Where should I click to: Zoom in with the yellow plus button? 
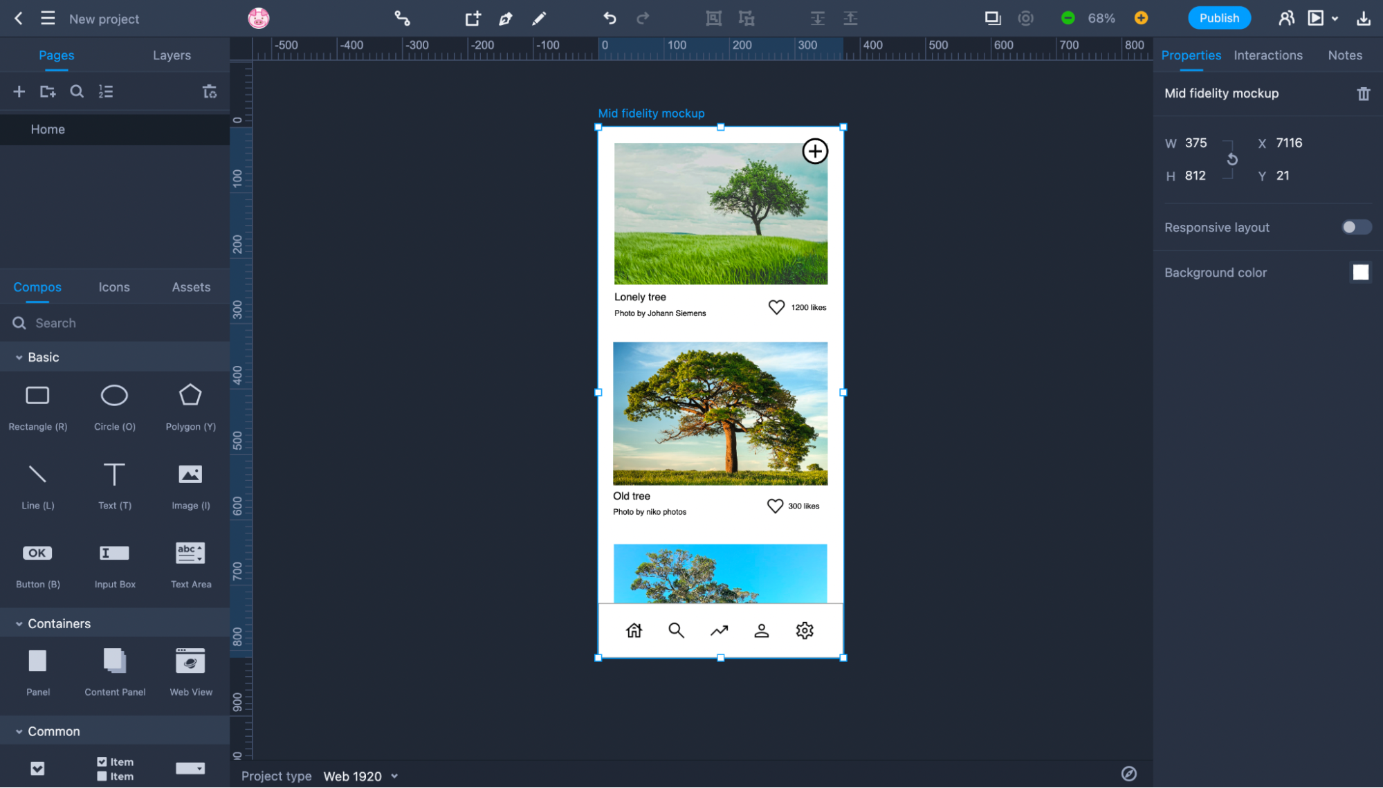click(x=1141, y=19)
